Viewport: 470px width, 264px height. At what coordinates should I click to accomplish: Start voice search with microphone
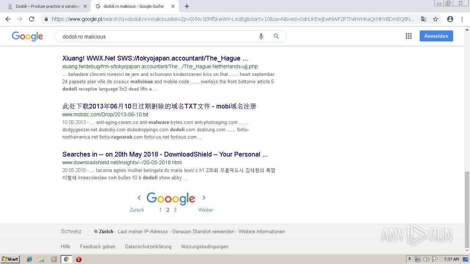pos(261,36)
